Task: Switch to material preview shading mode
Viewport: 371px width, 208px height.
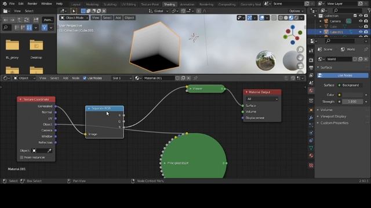Action: coord(291,18)
